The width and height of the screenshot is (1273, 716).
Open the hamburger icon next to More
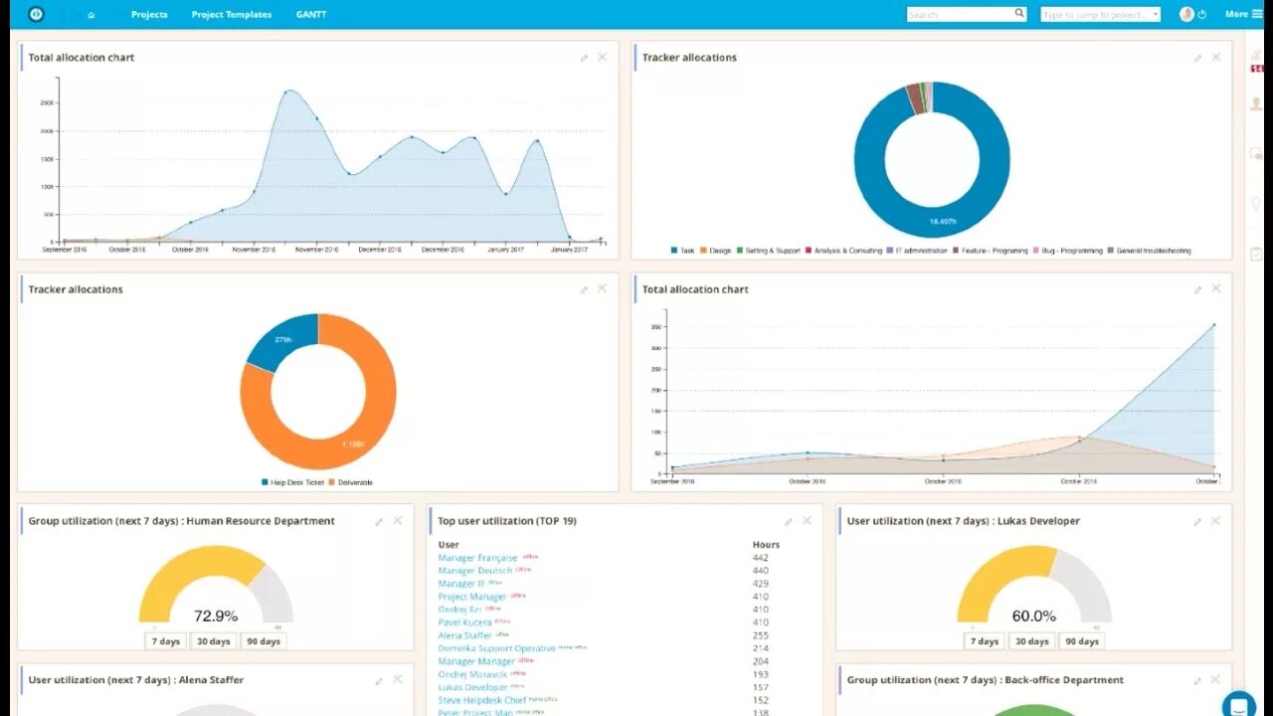tap(1257, 14)
